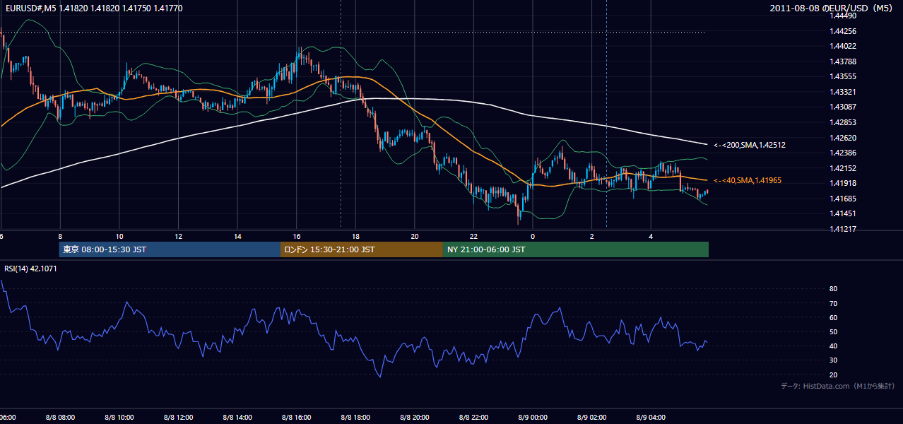
Task: Click RSI scale level 70
Action: click(x=834, y=303)
